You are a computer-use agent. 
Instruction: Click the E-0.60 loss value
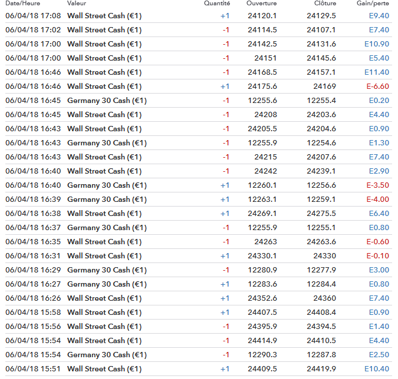378,242
